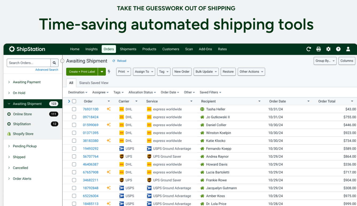Switch to Siana's Saved View tab

94,83
